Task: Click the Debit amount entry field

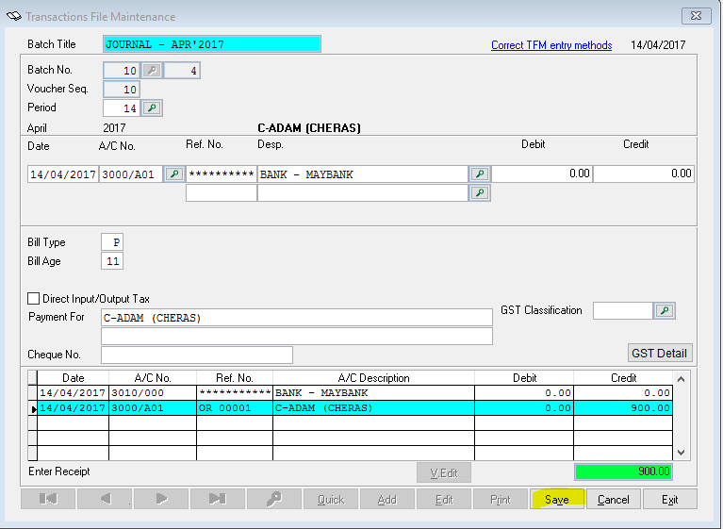Action: tap(542, 174)
